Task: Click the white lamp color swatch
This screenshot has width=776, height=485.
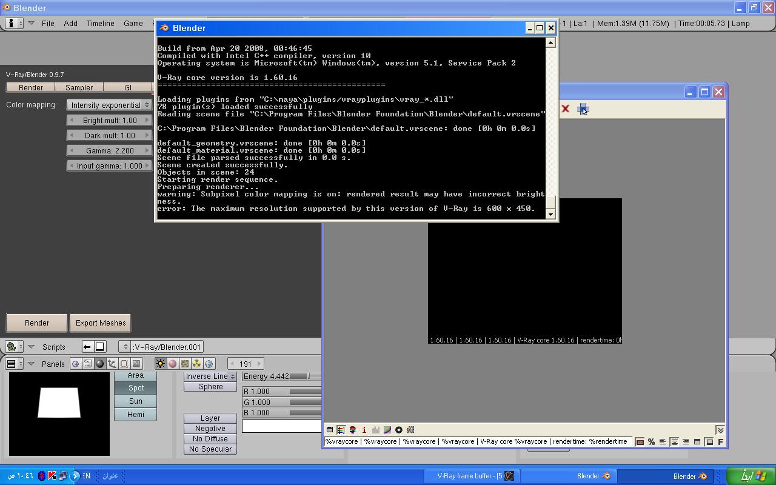Action: tap(282, 426)
